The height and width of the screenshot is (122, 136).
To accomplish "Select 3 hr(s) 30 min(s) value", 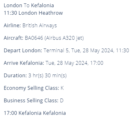I will [x=47, y=76].
